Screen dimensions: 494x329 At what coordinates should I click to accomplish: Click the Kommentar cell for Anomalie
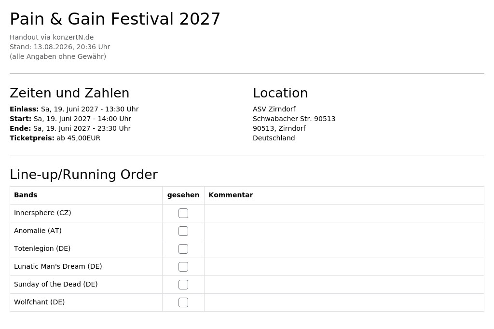[344, 231]
